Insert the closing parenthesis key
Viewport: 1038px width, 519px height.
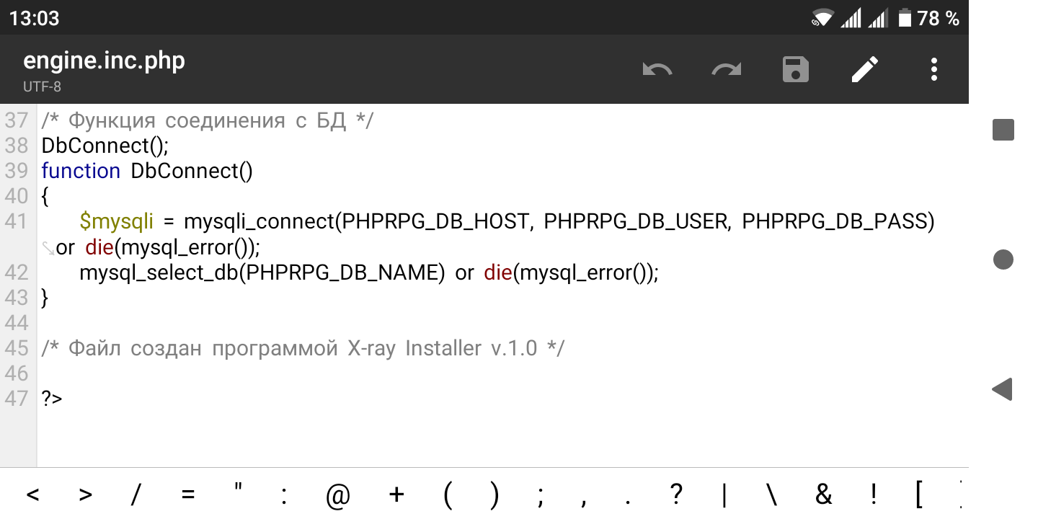(x=494, y=494)
